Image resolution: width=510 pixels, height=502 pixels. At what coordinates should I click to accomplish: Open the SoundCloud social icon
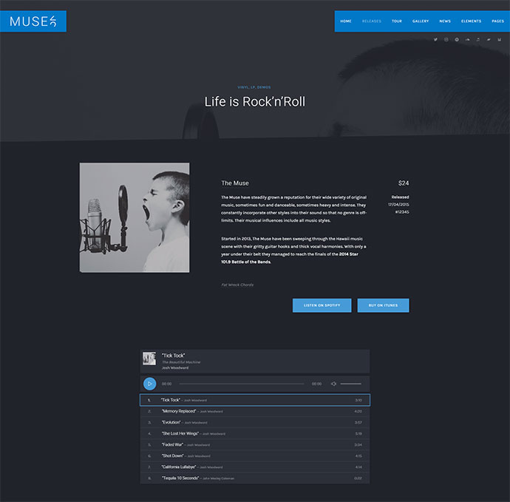click(x=467, y=39)
